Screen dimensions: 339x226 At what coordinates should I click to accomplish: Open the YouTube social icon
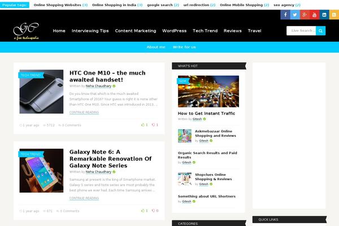coord(314,15)
